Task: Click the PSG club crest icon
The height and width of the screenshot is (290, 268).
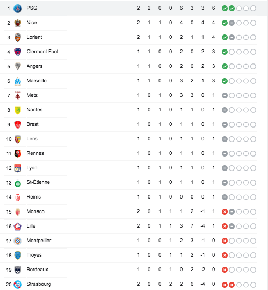Action: coord(18,8)
